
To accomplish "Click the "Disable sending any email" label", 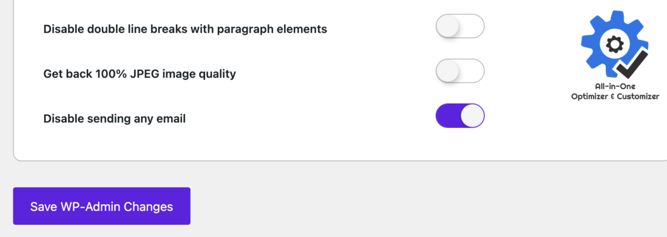I will pos(114,118).
